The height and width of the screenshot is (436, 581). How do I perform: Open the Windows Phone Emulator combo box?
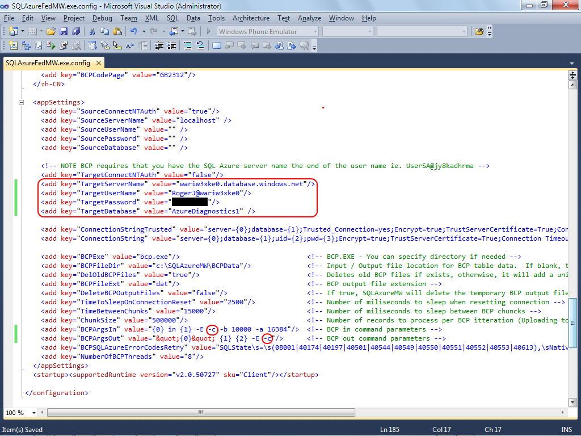coord(268,32)
